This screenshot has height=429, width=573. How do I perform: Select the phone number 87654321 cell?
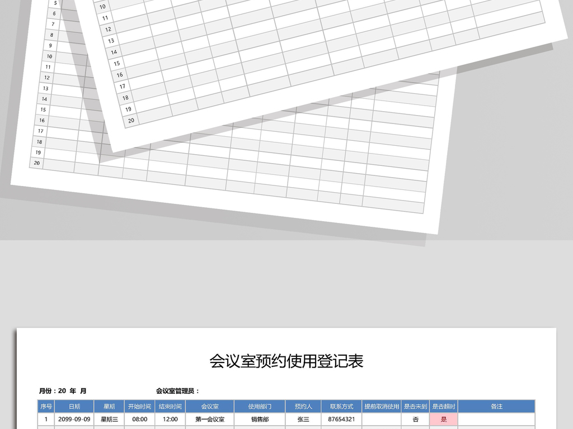pyautogui.click(x=341, y=419)
